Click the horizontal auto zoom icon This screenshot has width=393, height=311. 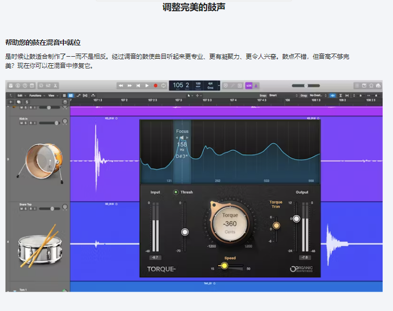coord(347,95)
